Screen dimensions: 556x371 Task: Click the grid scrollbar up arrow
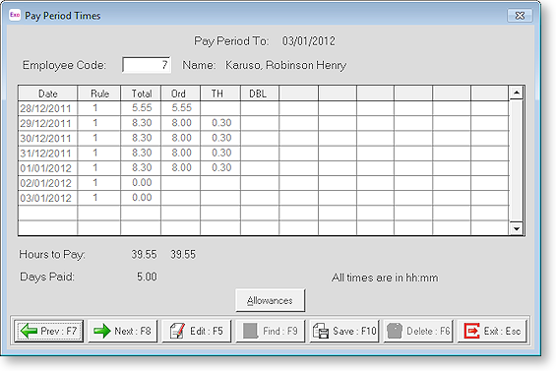(517, 93)
